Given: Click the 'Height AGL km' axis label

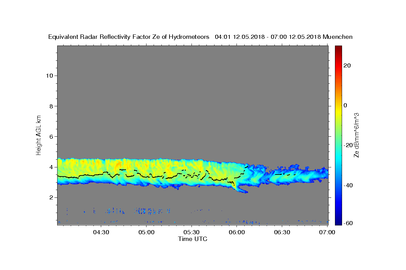Looking at the screenshot, I should point(39,135).
